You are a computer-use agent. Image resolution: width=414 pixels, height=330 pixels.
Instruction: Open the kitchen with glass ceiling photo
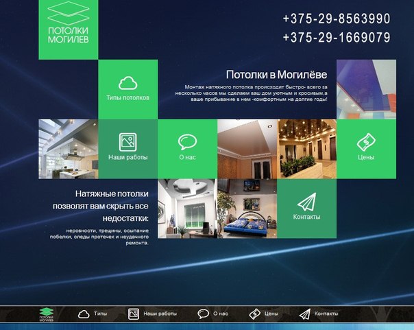point(69,149)
